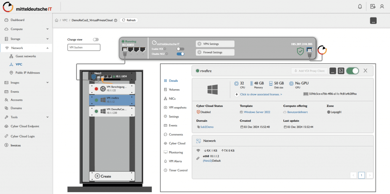
Task: Click Create in the rack
Action: (112, 176)
